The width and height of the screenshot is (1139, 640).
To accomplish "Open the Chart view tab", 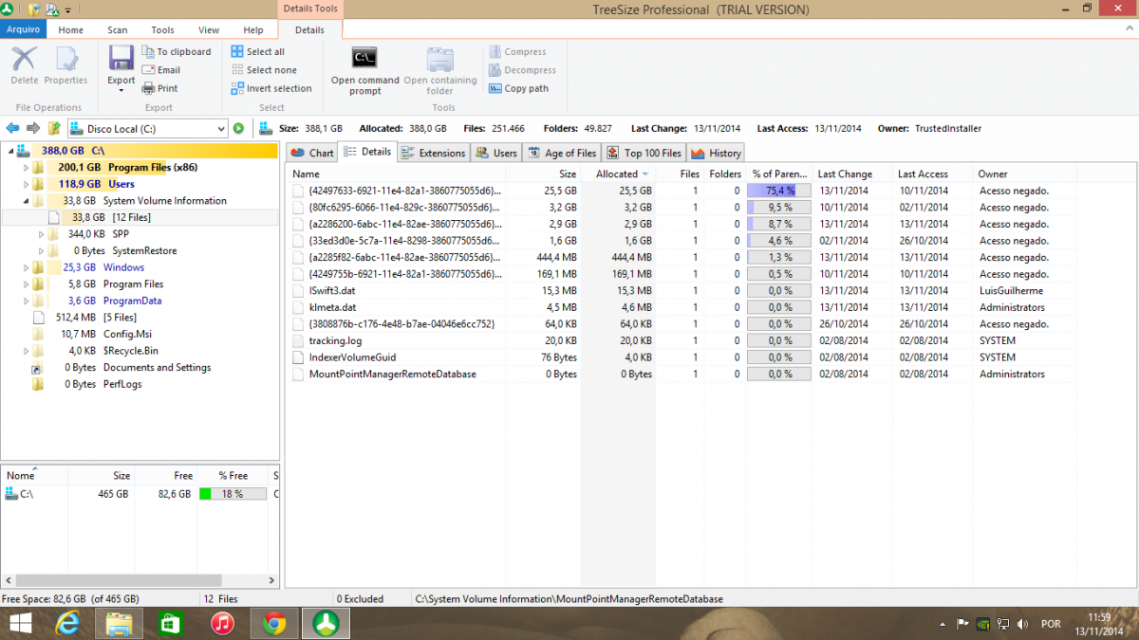I will tap(312, 153).
